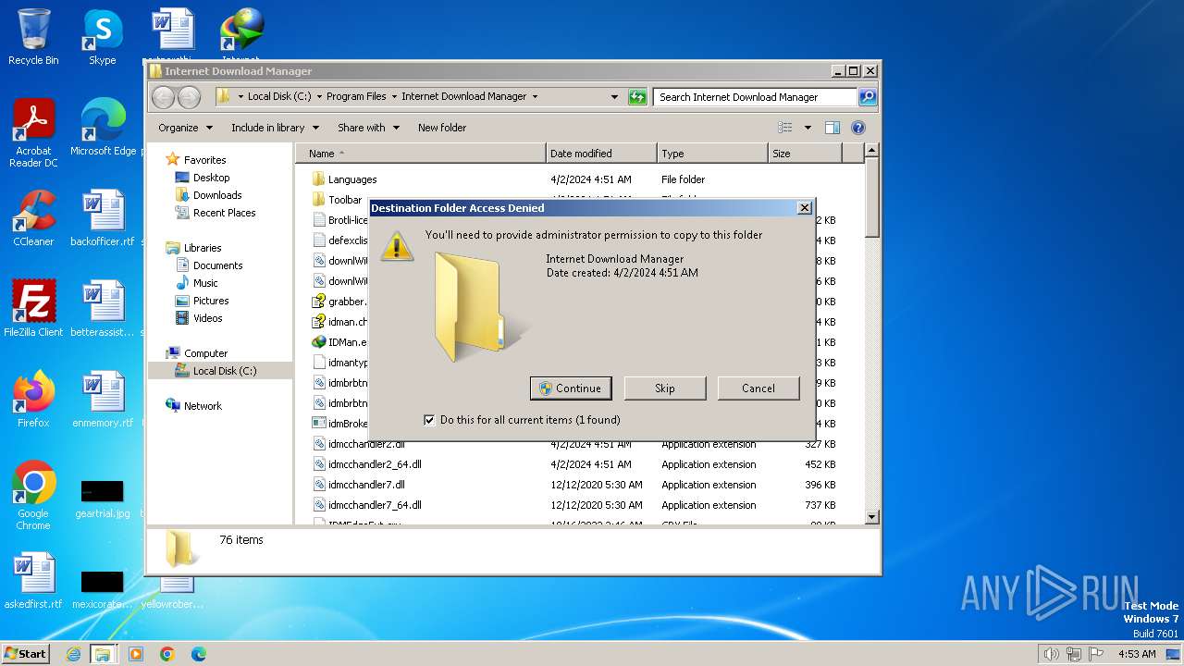Open the Organize dropdown menu
Viewport: 1184px width, 666px height.
tap(185, 128)
